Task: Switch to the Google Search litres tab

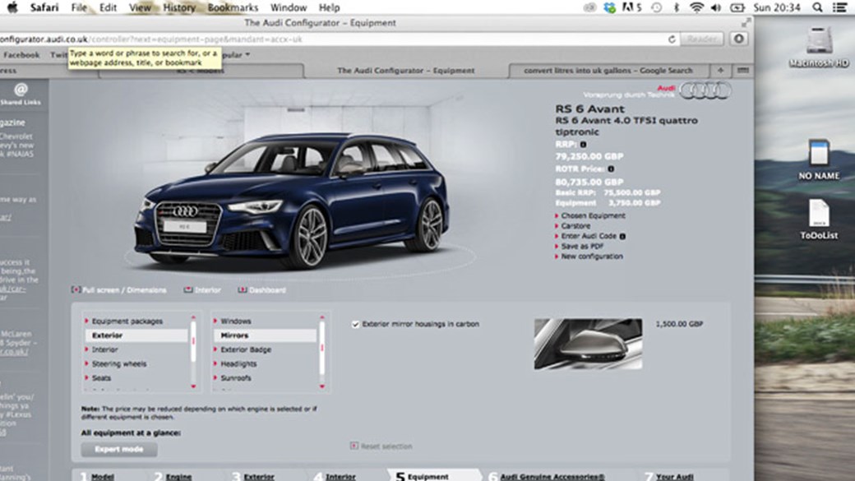Action: coord(608,71)
